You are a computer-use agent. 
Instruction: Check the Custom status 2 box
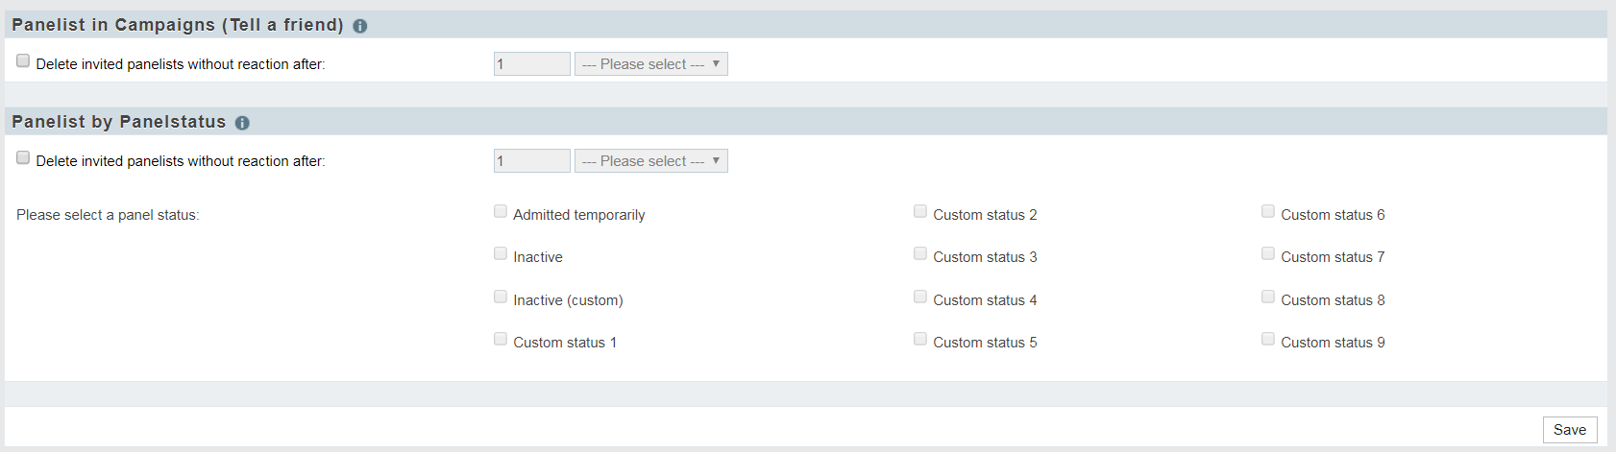920,211
